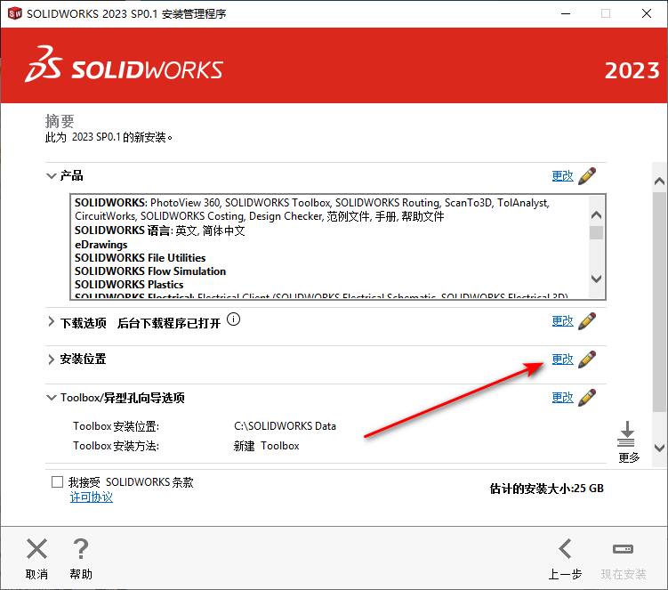Open the 许可协议 link
Image resolution: width=668 pixels, height=590 pixels.
pyautogui.click(x=91, y=497)
